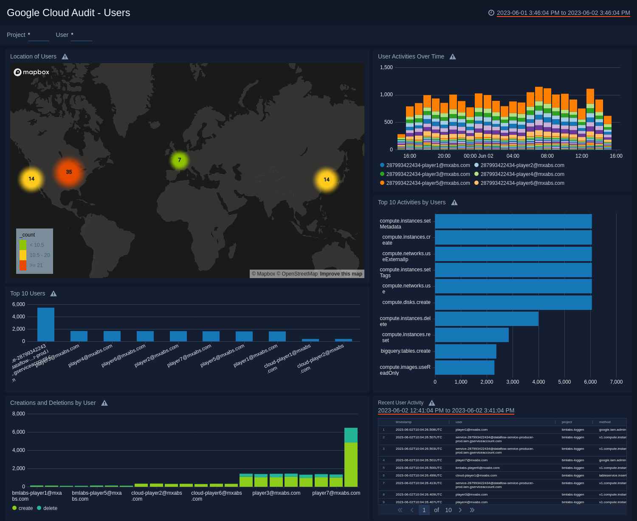
Task: Click the Improve this map link
Action: pos(341,274)
